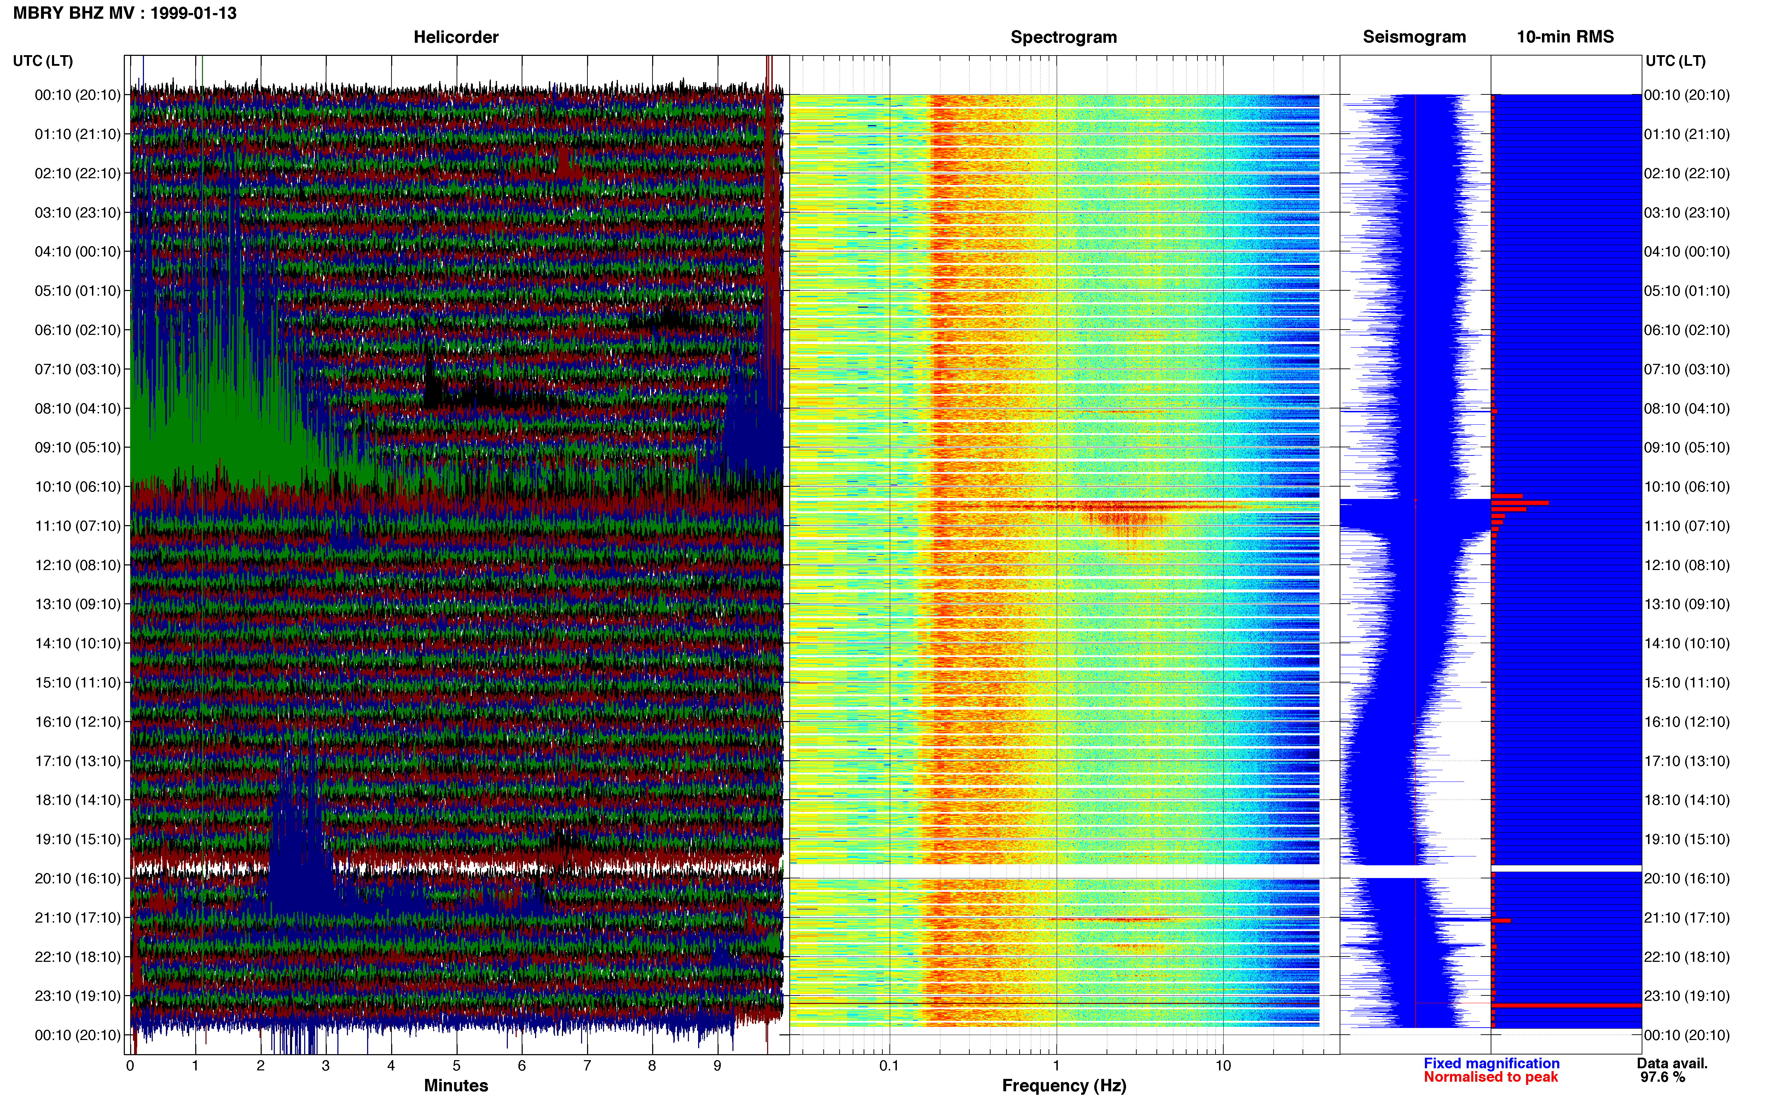Screen dimensions: 1775x1110
Task: Select the 'Spectrogram' panel heading
Action: (x=1064, y=37)
